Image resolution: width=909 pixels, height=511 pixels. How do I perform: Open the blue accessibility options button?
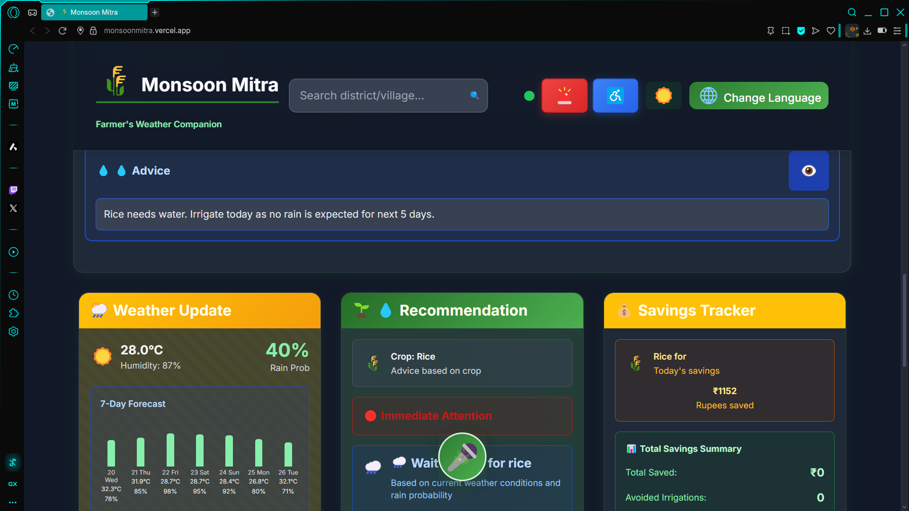click(x=615, y=96)
